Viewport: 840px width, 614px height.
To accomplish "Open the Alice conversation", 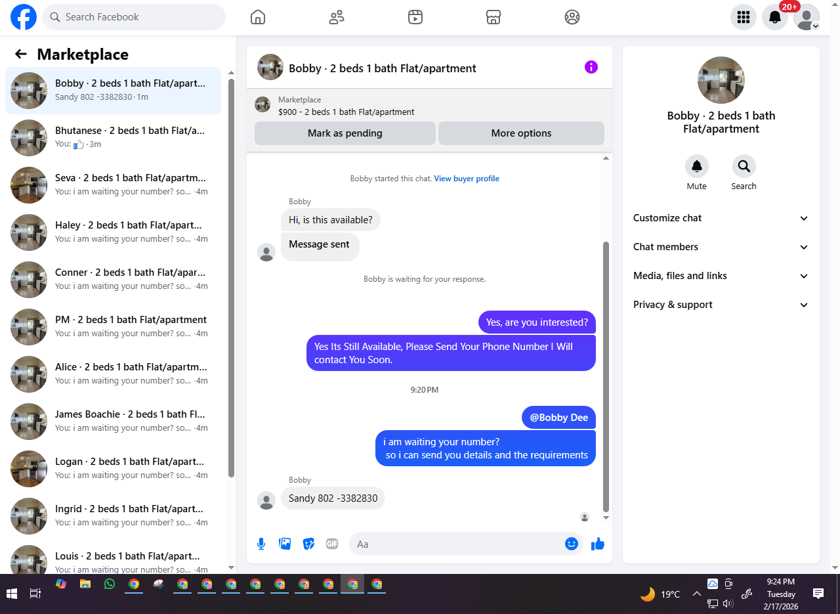I will (113, 374).
